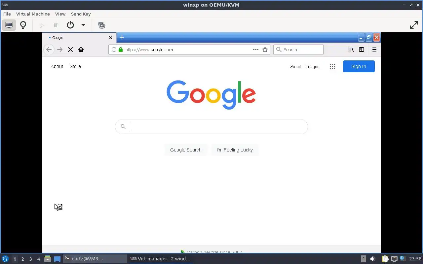The height and width of the screenshot is (264, 423).
Task: Click the Google logo
Action: click(x=211, y=95)
